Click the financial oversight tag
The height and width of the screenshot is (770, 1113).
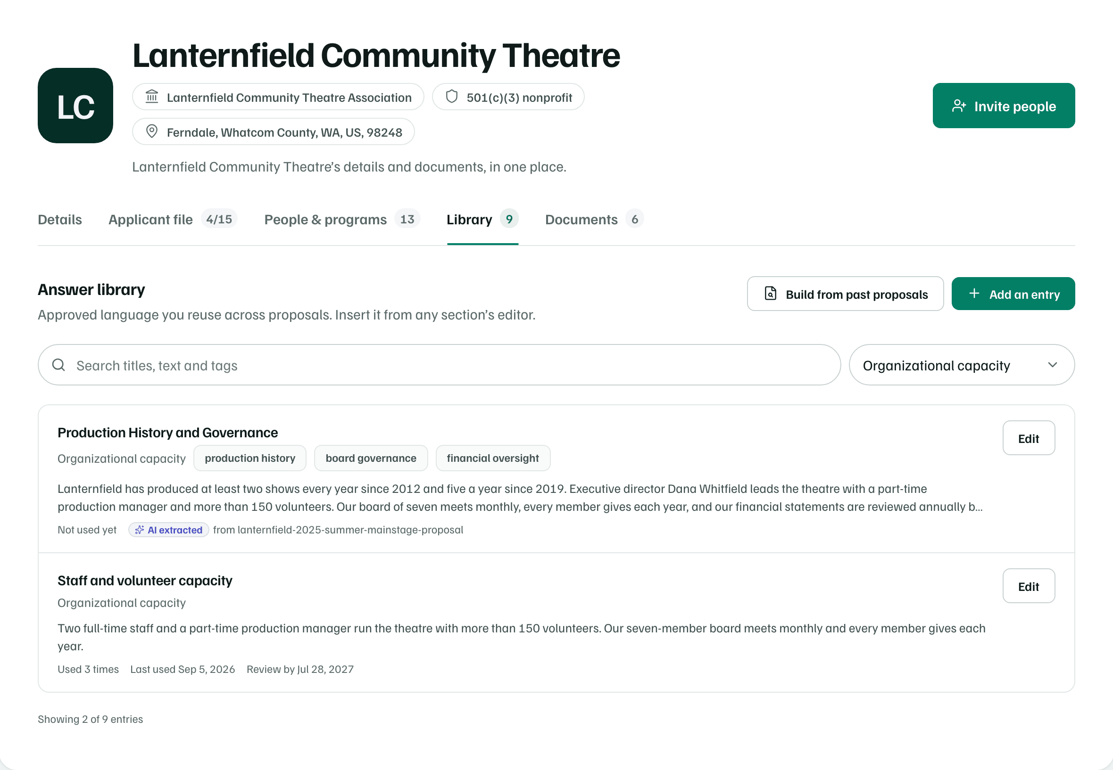click(x=493, y=459)
